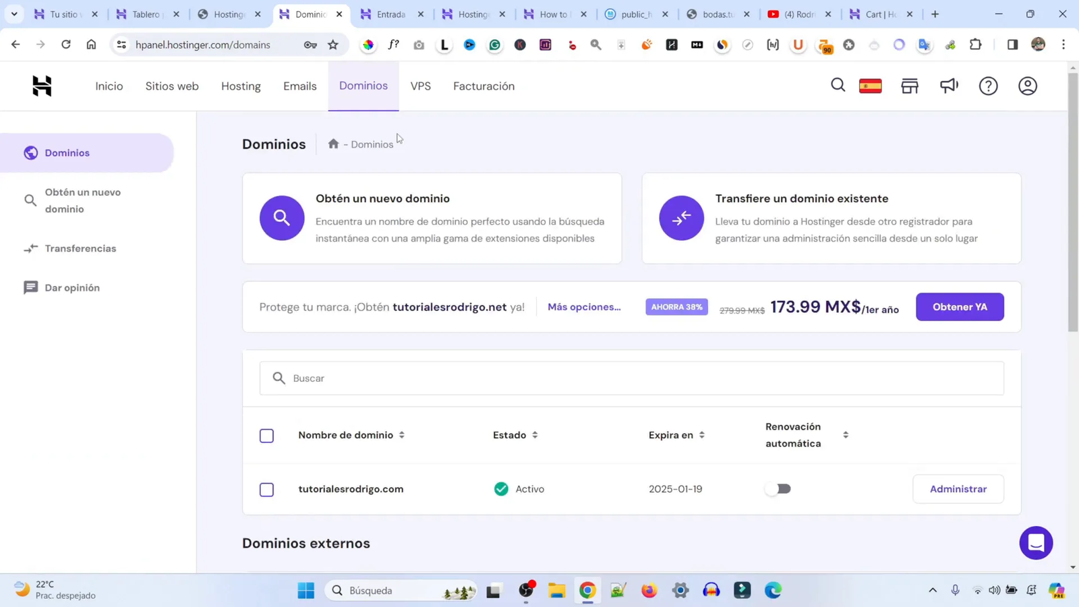
Task: Open the help question mark icon
Action: (988, 86)
